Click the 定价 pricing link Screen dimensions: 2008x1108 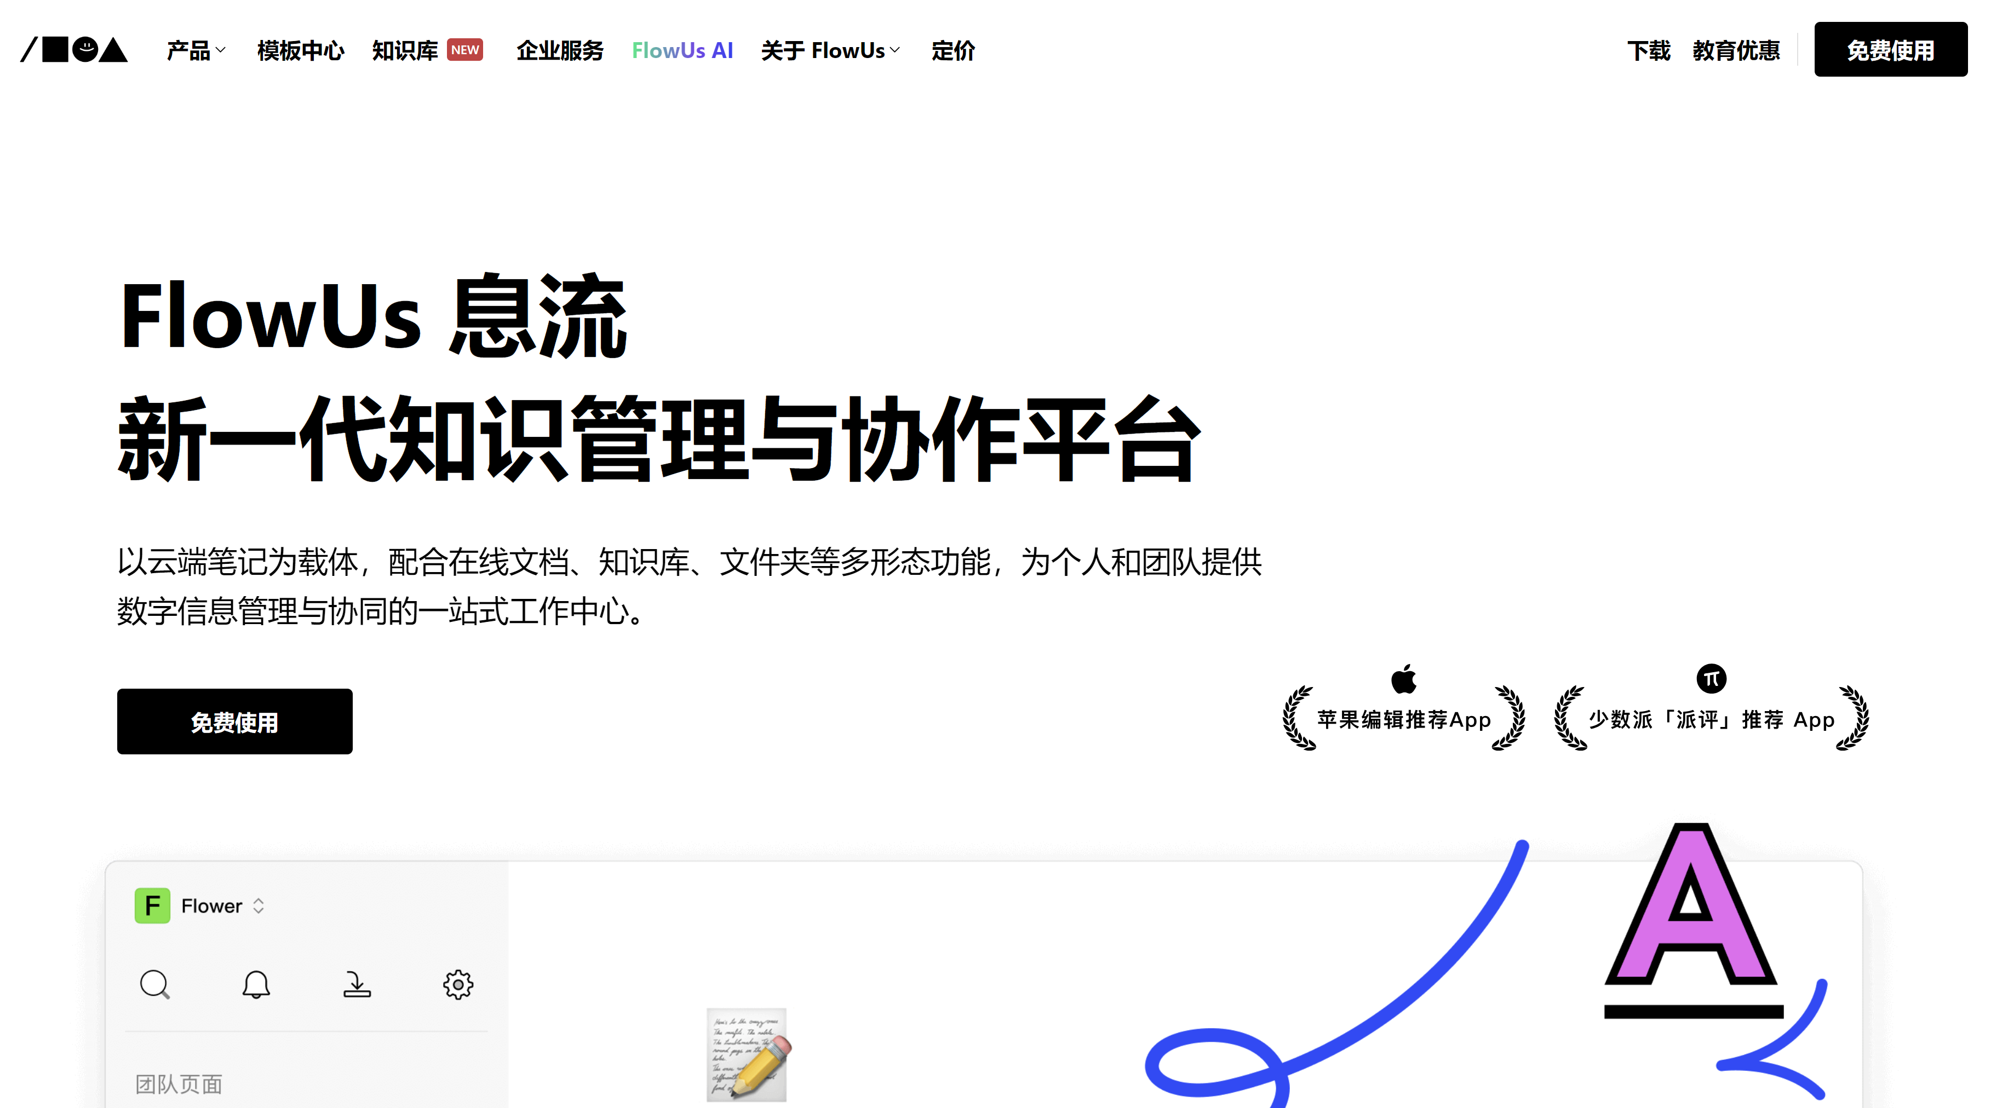point(953,51)
